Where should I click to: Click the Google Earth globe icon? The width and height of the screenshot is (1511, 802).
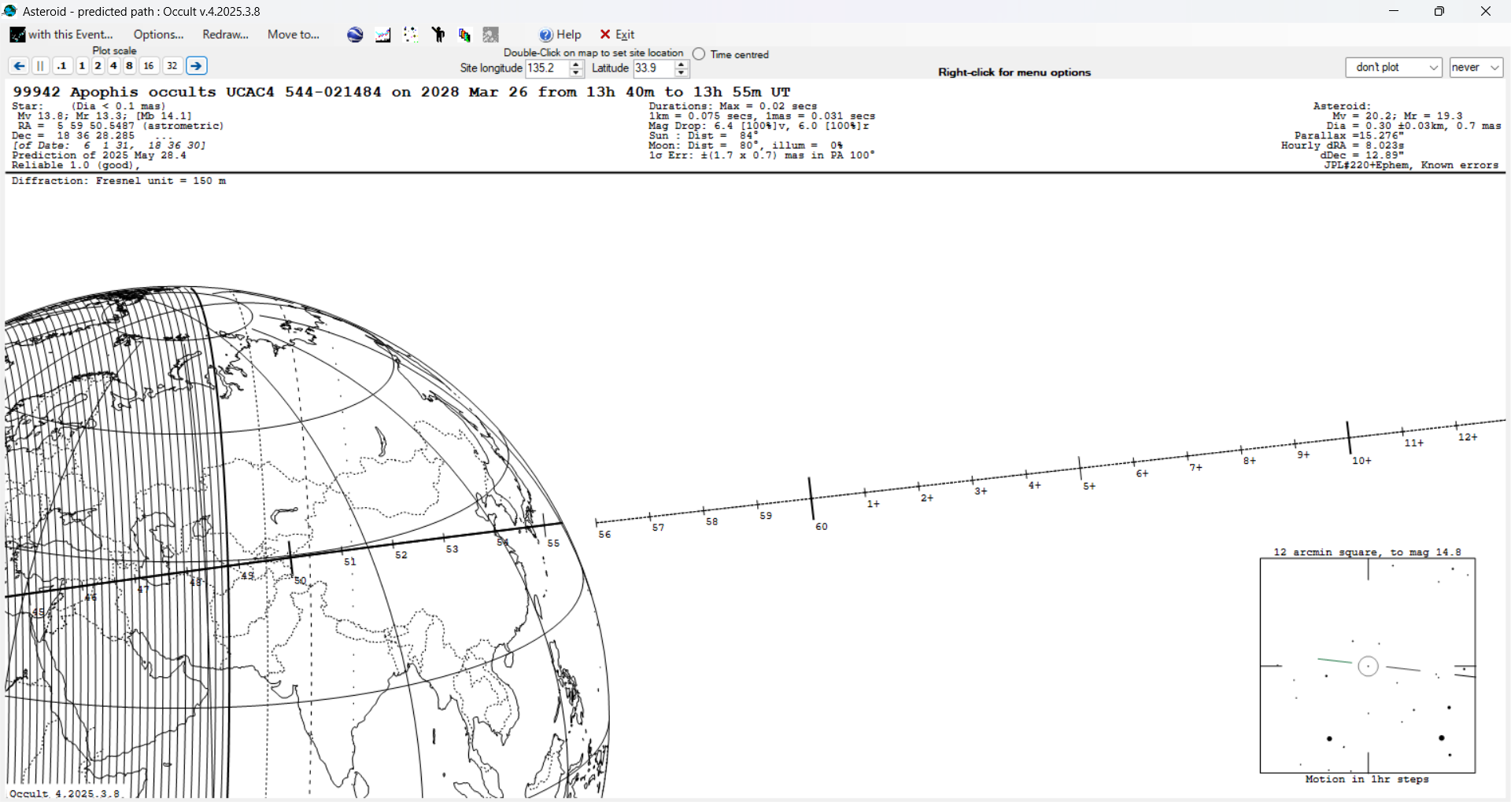355,35
